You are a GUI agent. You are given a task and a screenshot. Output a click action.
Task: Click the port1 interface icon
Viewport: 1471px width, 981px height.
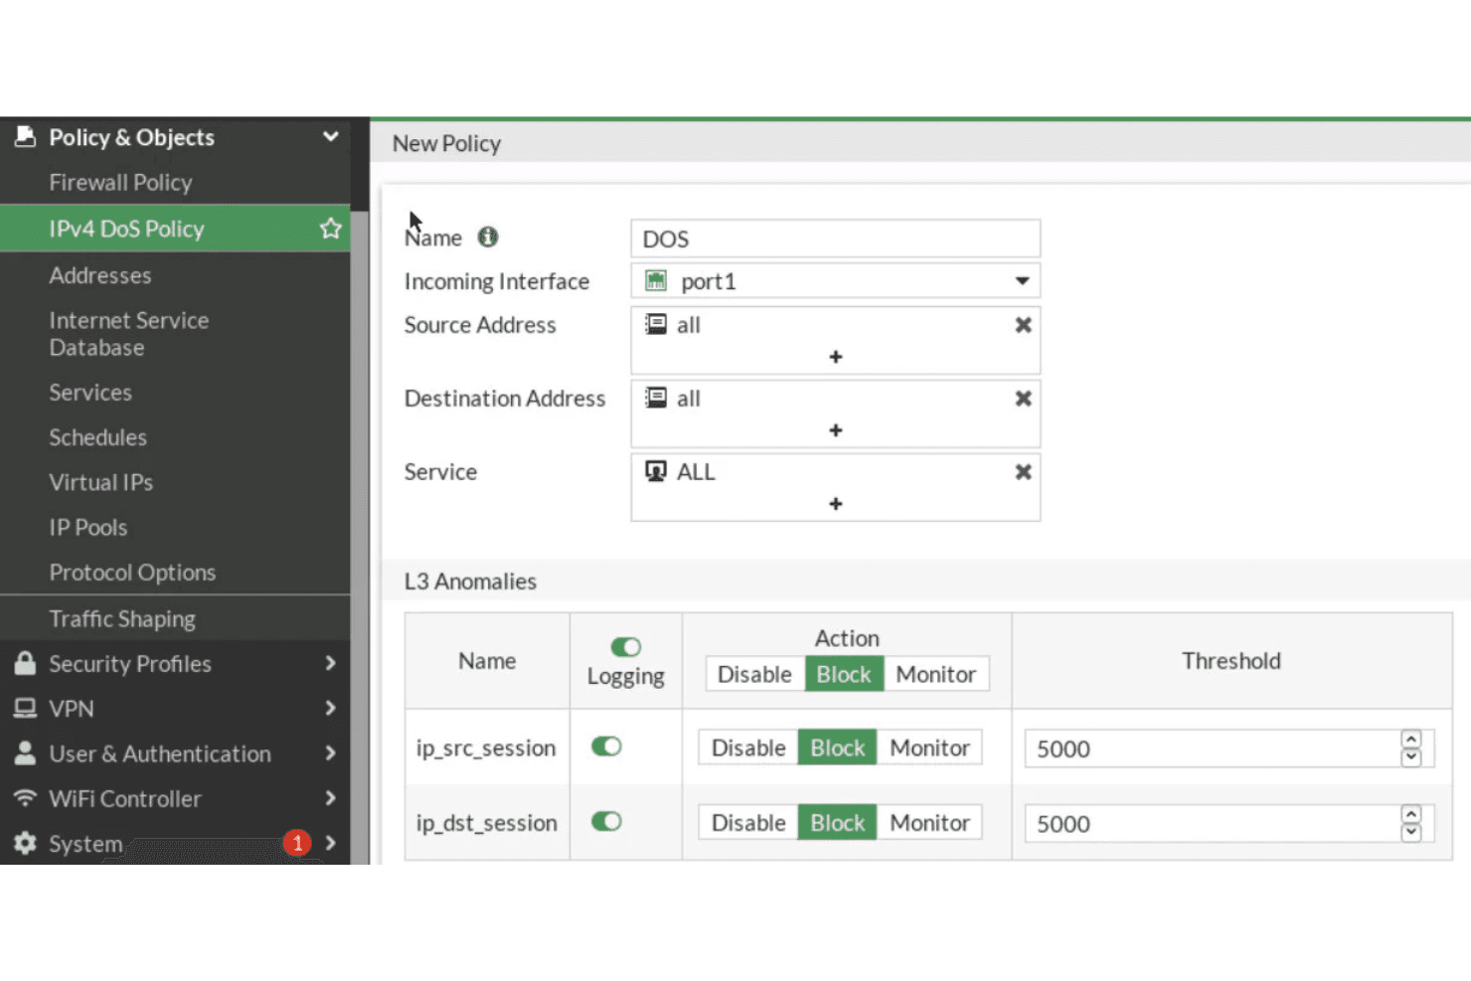click(656, 281)
